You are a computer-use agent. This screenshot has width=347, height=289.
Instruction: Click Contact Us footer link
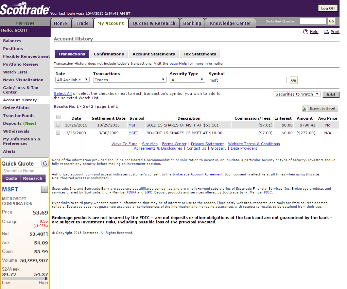coord(196,148)
